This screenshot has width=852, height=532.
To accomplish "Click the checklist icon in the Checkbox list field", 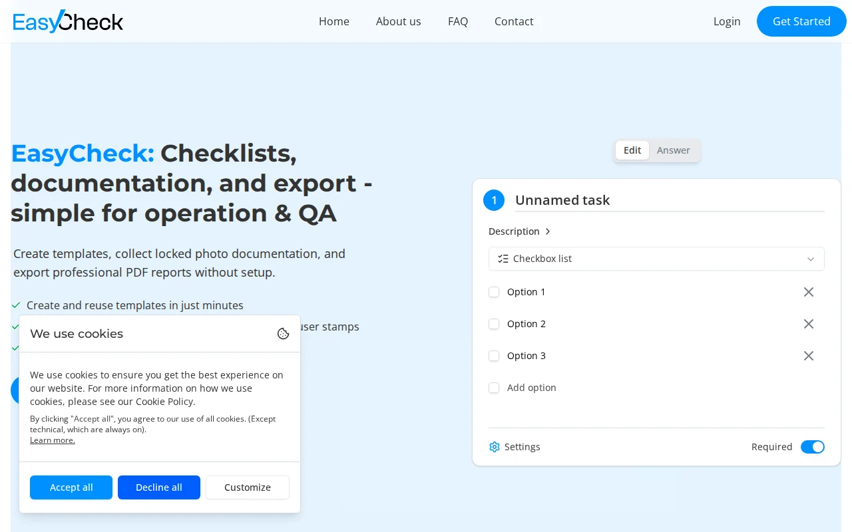I will click(503, 259).
